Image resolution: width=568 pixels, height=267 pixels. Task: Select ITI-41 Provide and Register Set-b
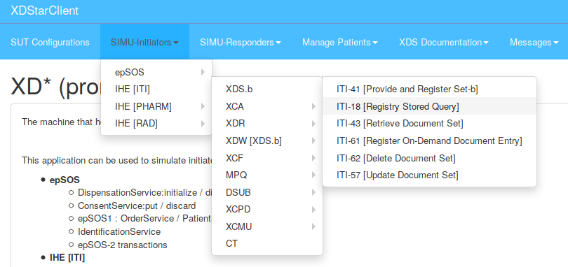pos(429,89)
